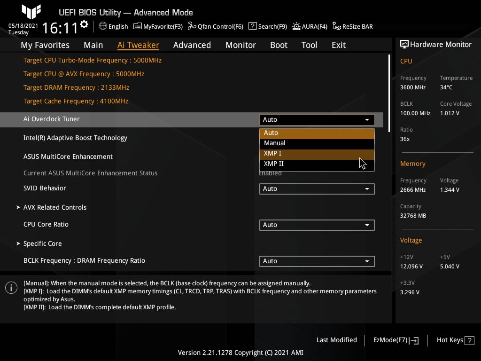This screenshot has height=361, width=481.
Task: Click the settings gear next to the clock
Action: [84, 24]
